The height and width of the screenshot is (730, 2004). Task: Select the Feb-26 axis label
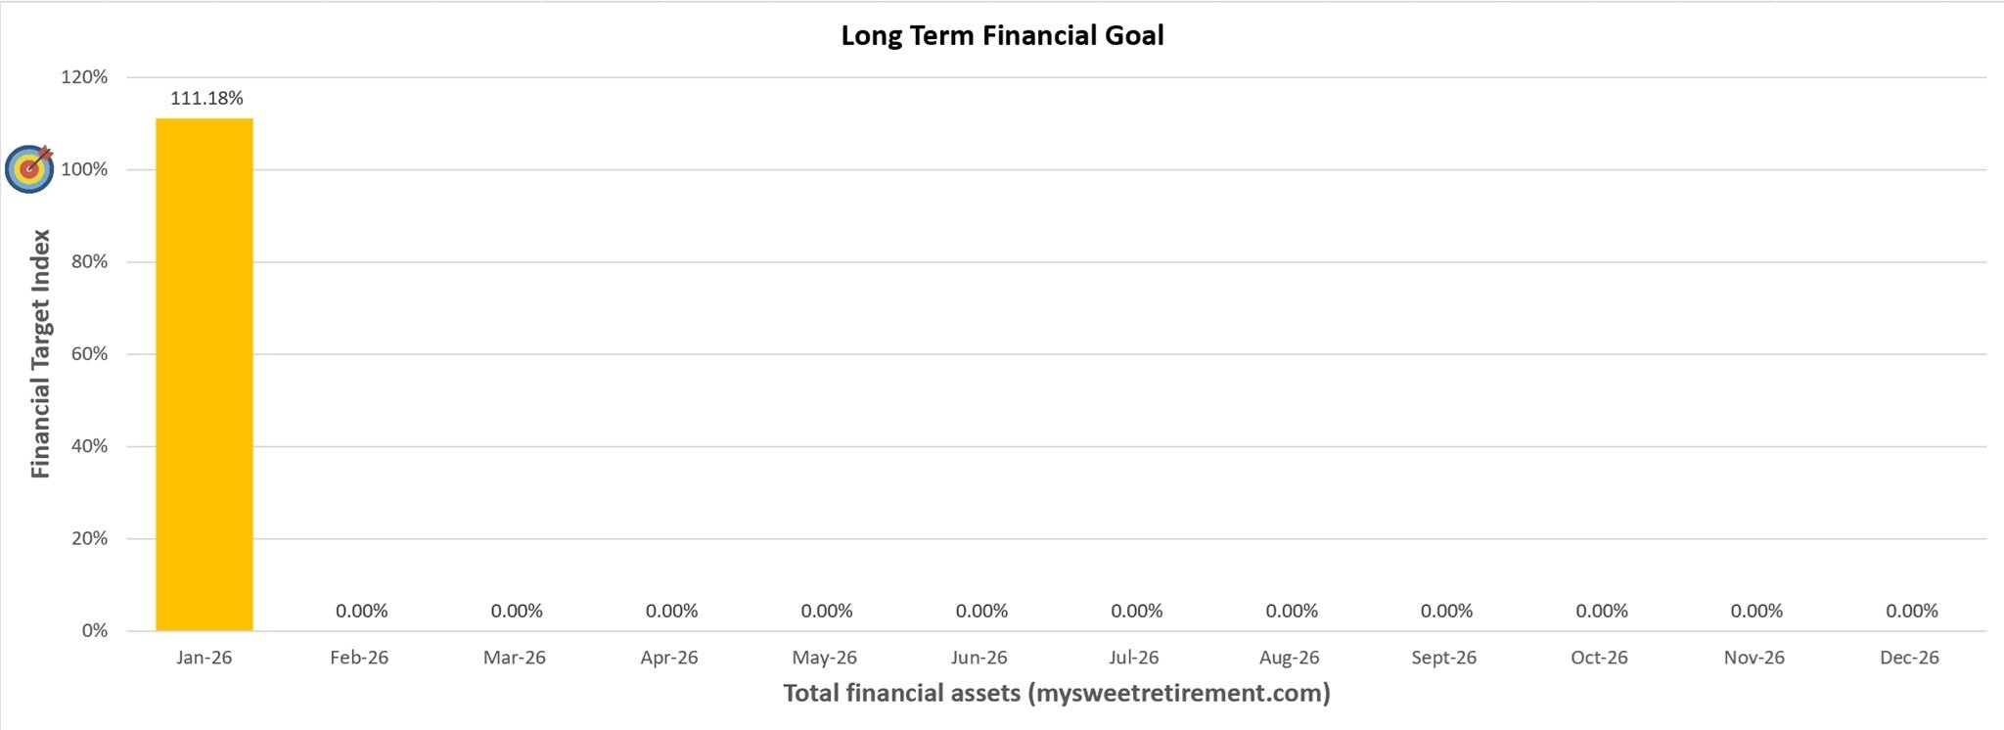point(359,658)
